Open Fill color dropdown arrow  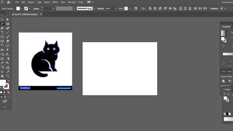[21, 8]
